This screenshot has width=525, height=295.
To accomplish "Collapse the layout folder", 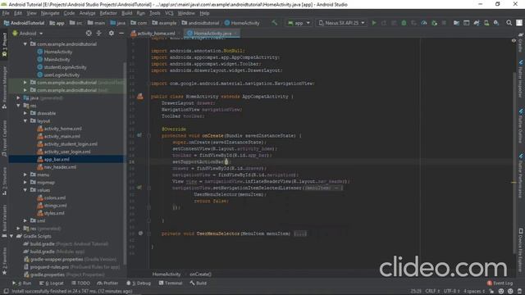I will click(25, 121).
